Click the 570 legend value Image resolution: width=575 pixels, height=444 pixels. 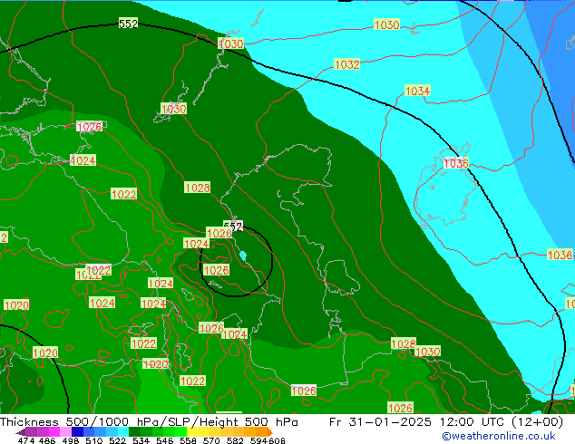click(x=211, y=440)
